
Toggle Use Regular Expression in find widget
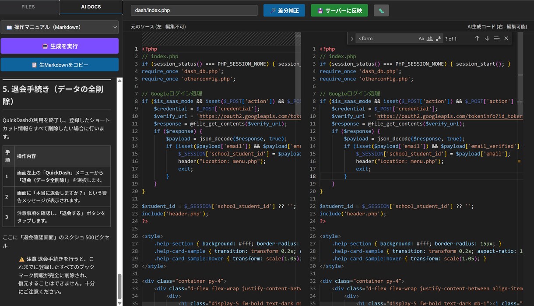coord(439,39)
